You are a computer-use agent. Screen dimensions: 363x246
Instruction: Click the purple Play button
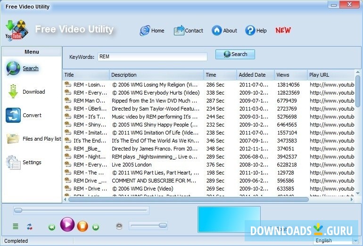pyautogui.click(x=67, y=224)
